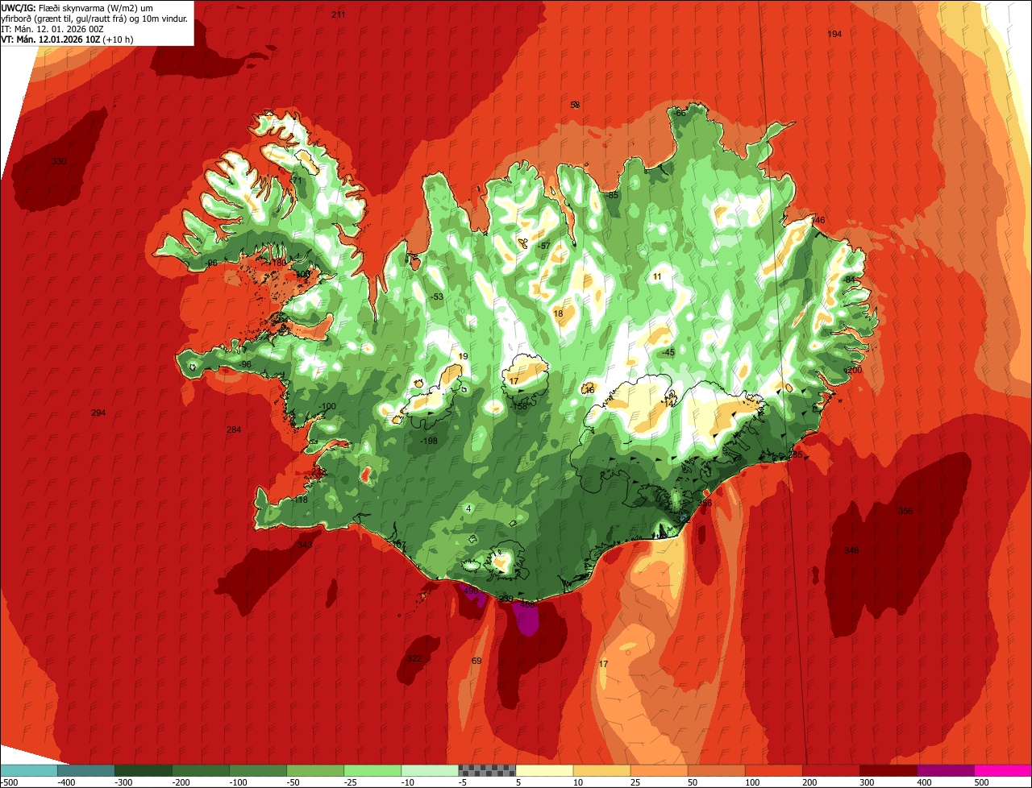Viewport: 1032px width, 788px height.
Task: Click the pale yellow 5 to 10 legend swatch
Action: [544, 770]
